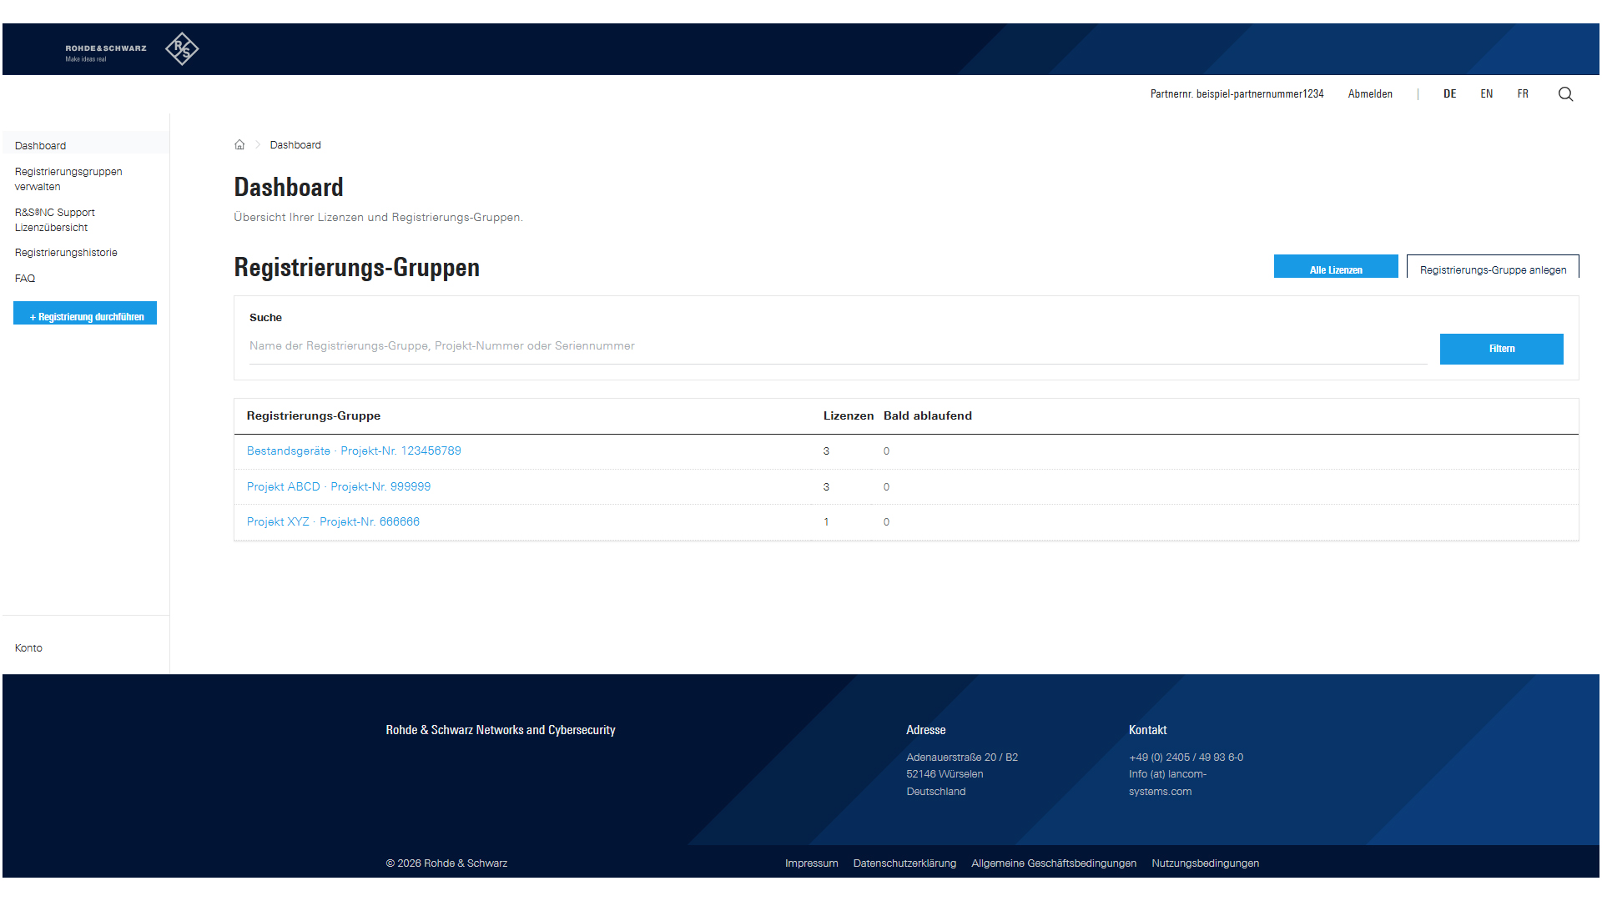Viewport: 1602px width, 901px height.
Task: Click Abmelden to log out
Action: click(1370, 94)
